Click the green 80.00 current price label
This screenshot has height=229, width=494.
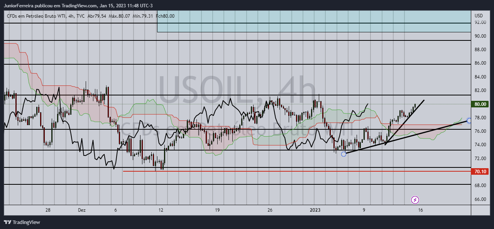coord(480,104)
